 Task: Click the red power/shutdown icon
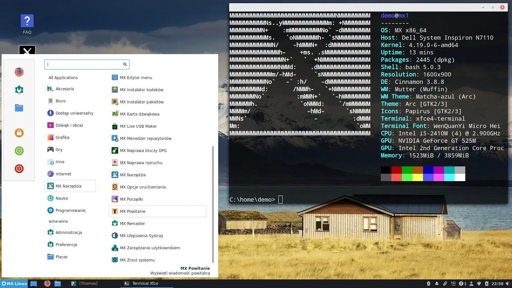(x=19, y=168)
